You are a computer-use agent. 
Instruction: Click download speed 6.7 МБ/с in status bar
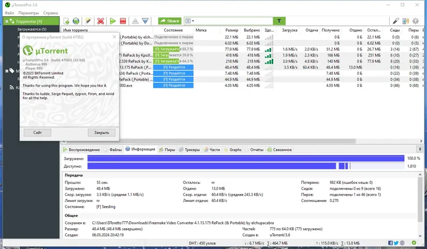coord(254,243)
